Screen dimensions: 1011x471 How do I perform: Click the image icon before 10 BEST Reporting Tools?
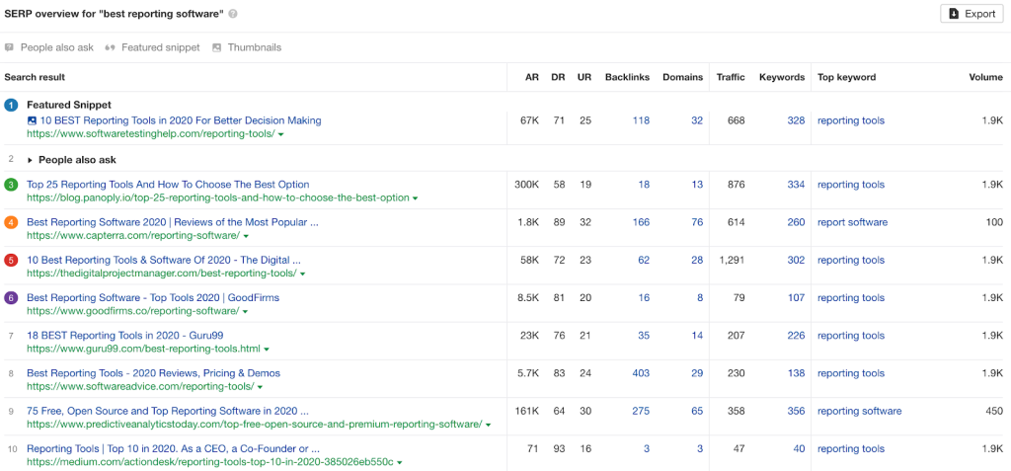[x=32, y=120]
